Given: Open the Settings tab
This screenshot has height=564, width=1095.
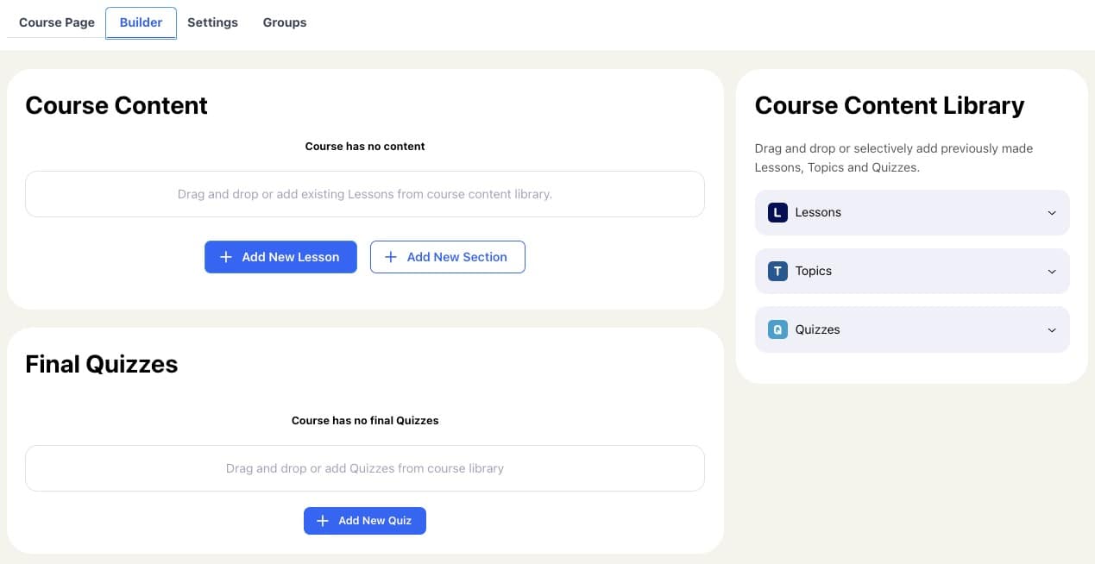Looking at the screenshot, I should pos(212,22).
